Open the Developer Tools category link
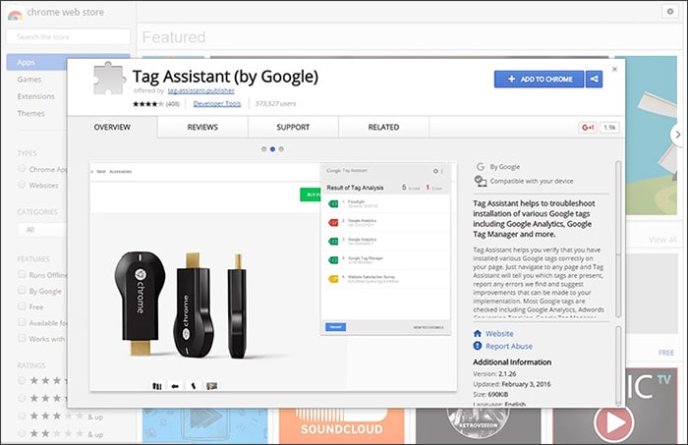The height and width of the screenshot is (445, 688). [217, 104]
